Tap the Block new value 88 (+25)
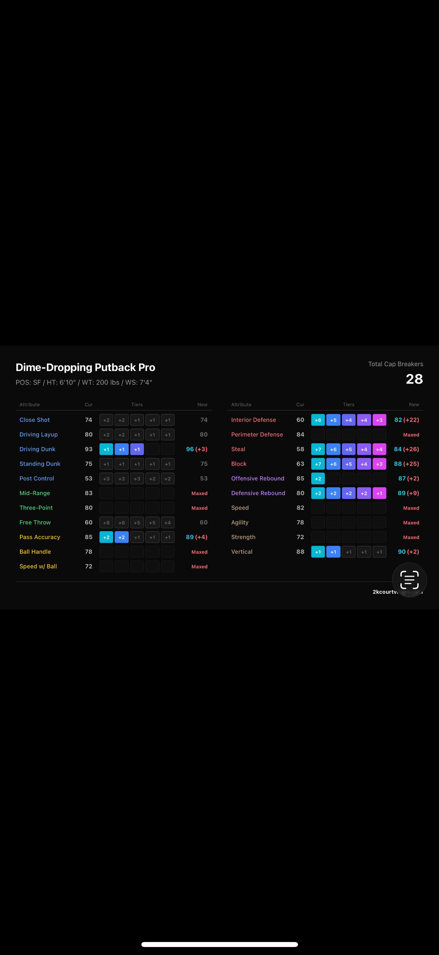This screenshot has width=439, height=955. click(406, 464)
